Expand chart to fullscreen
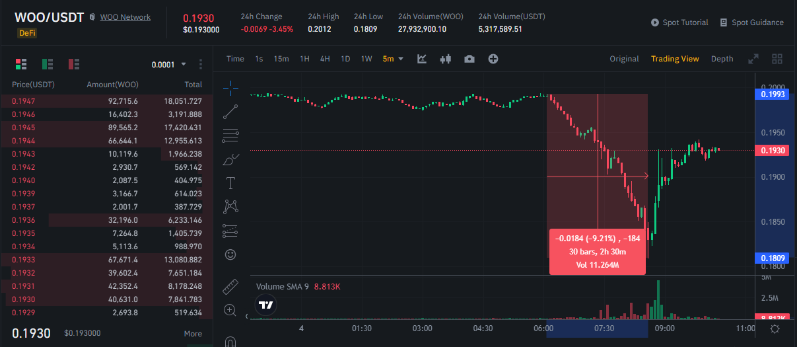This screenshot has width=797, height=347. pos(753,59)
